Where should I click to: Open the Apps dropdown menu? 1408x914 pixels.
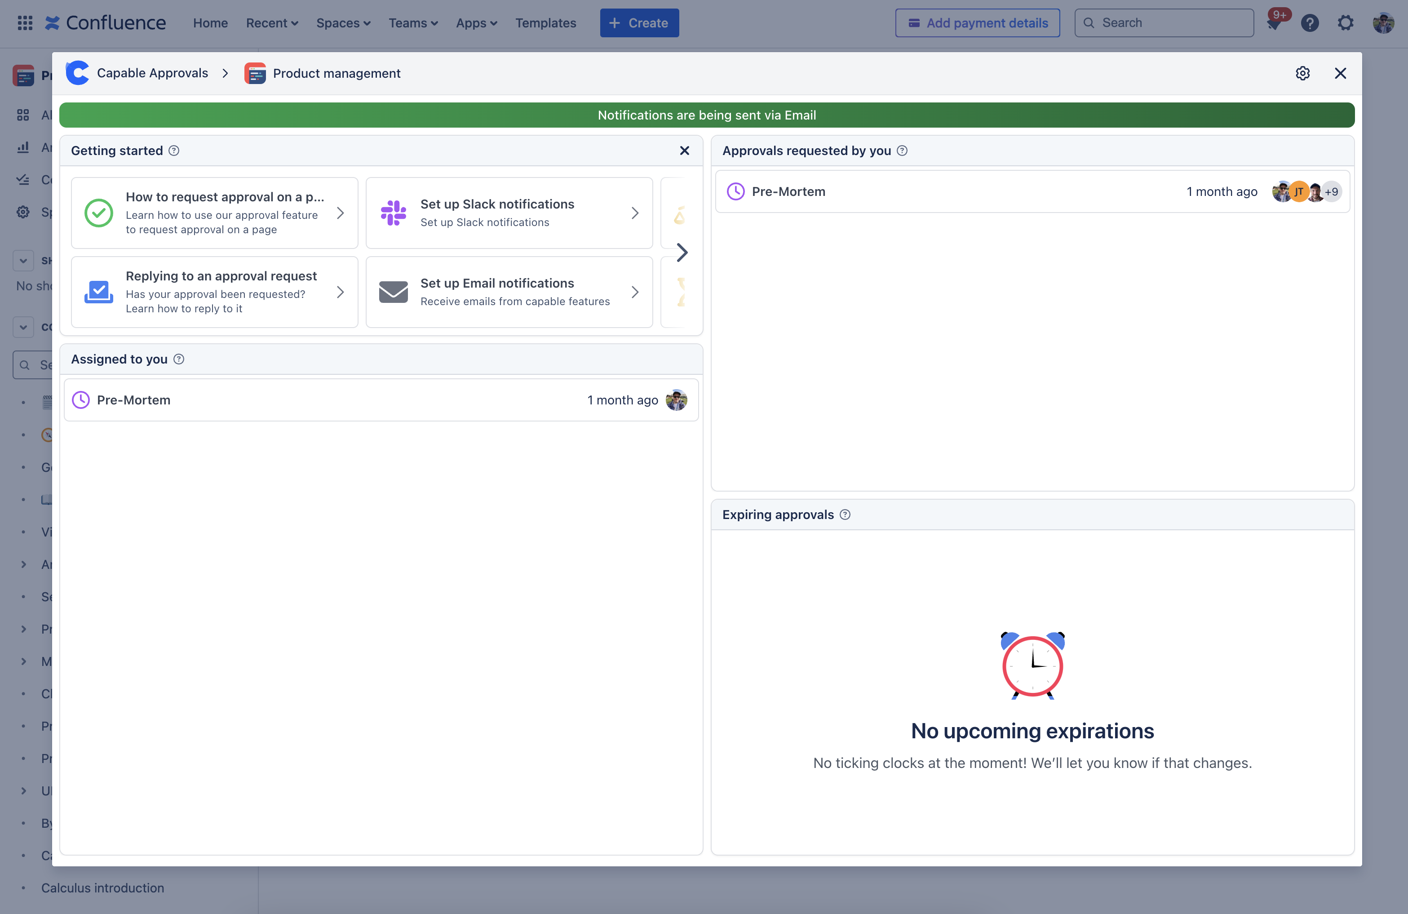click(476, 23)
